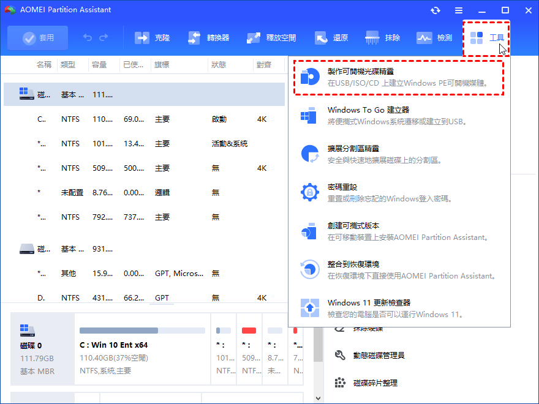Viewport: 539px width, 404px height.
Task: Click the 類型 column header
Action: coord(68,65)
